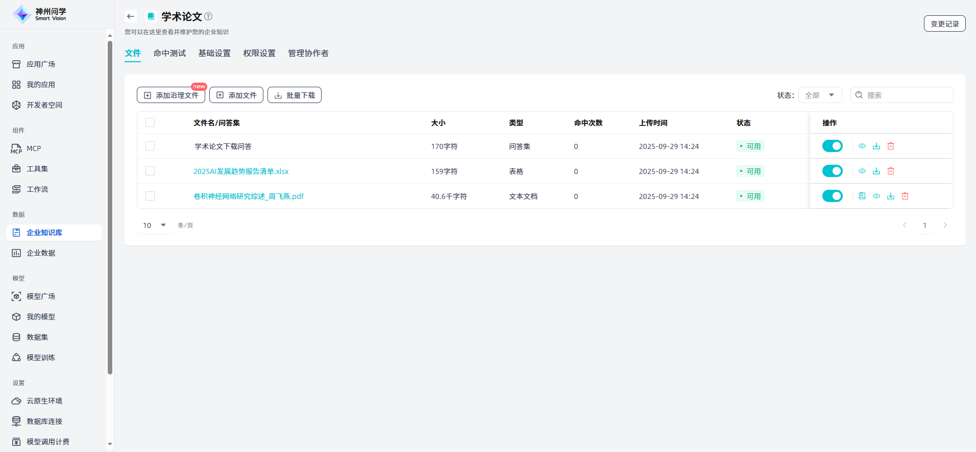Click the back arrow beside 学术论文 title
This screenshot has width=976, height=452.
point(131,16)
